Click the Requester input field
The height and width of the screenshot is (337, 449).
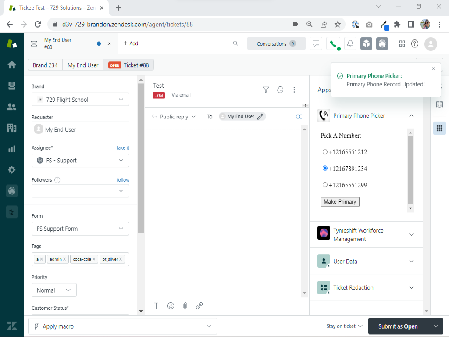coord(80,129)
